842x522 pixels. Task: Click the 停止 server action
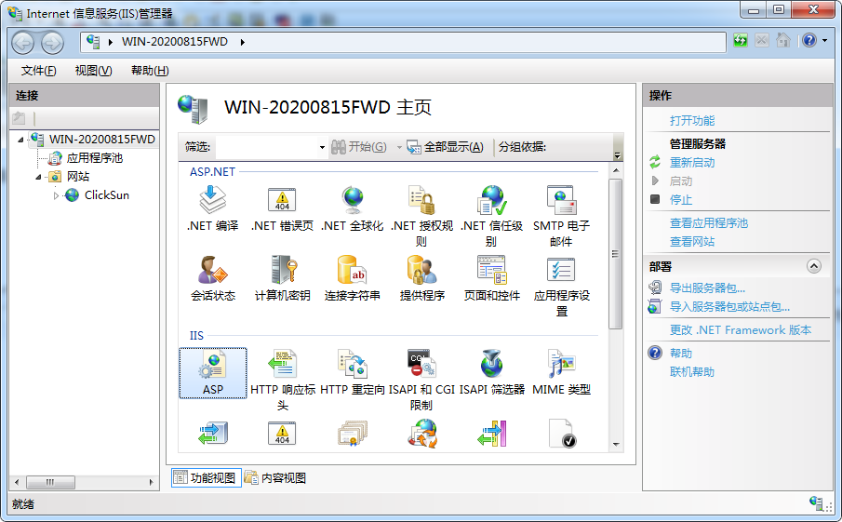[680, 200]
